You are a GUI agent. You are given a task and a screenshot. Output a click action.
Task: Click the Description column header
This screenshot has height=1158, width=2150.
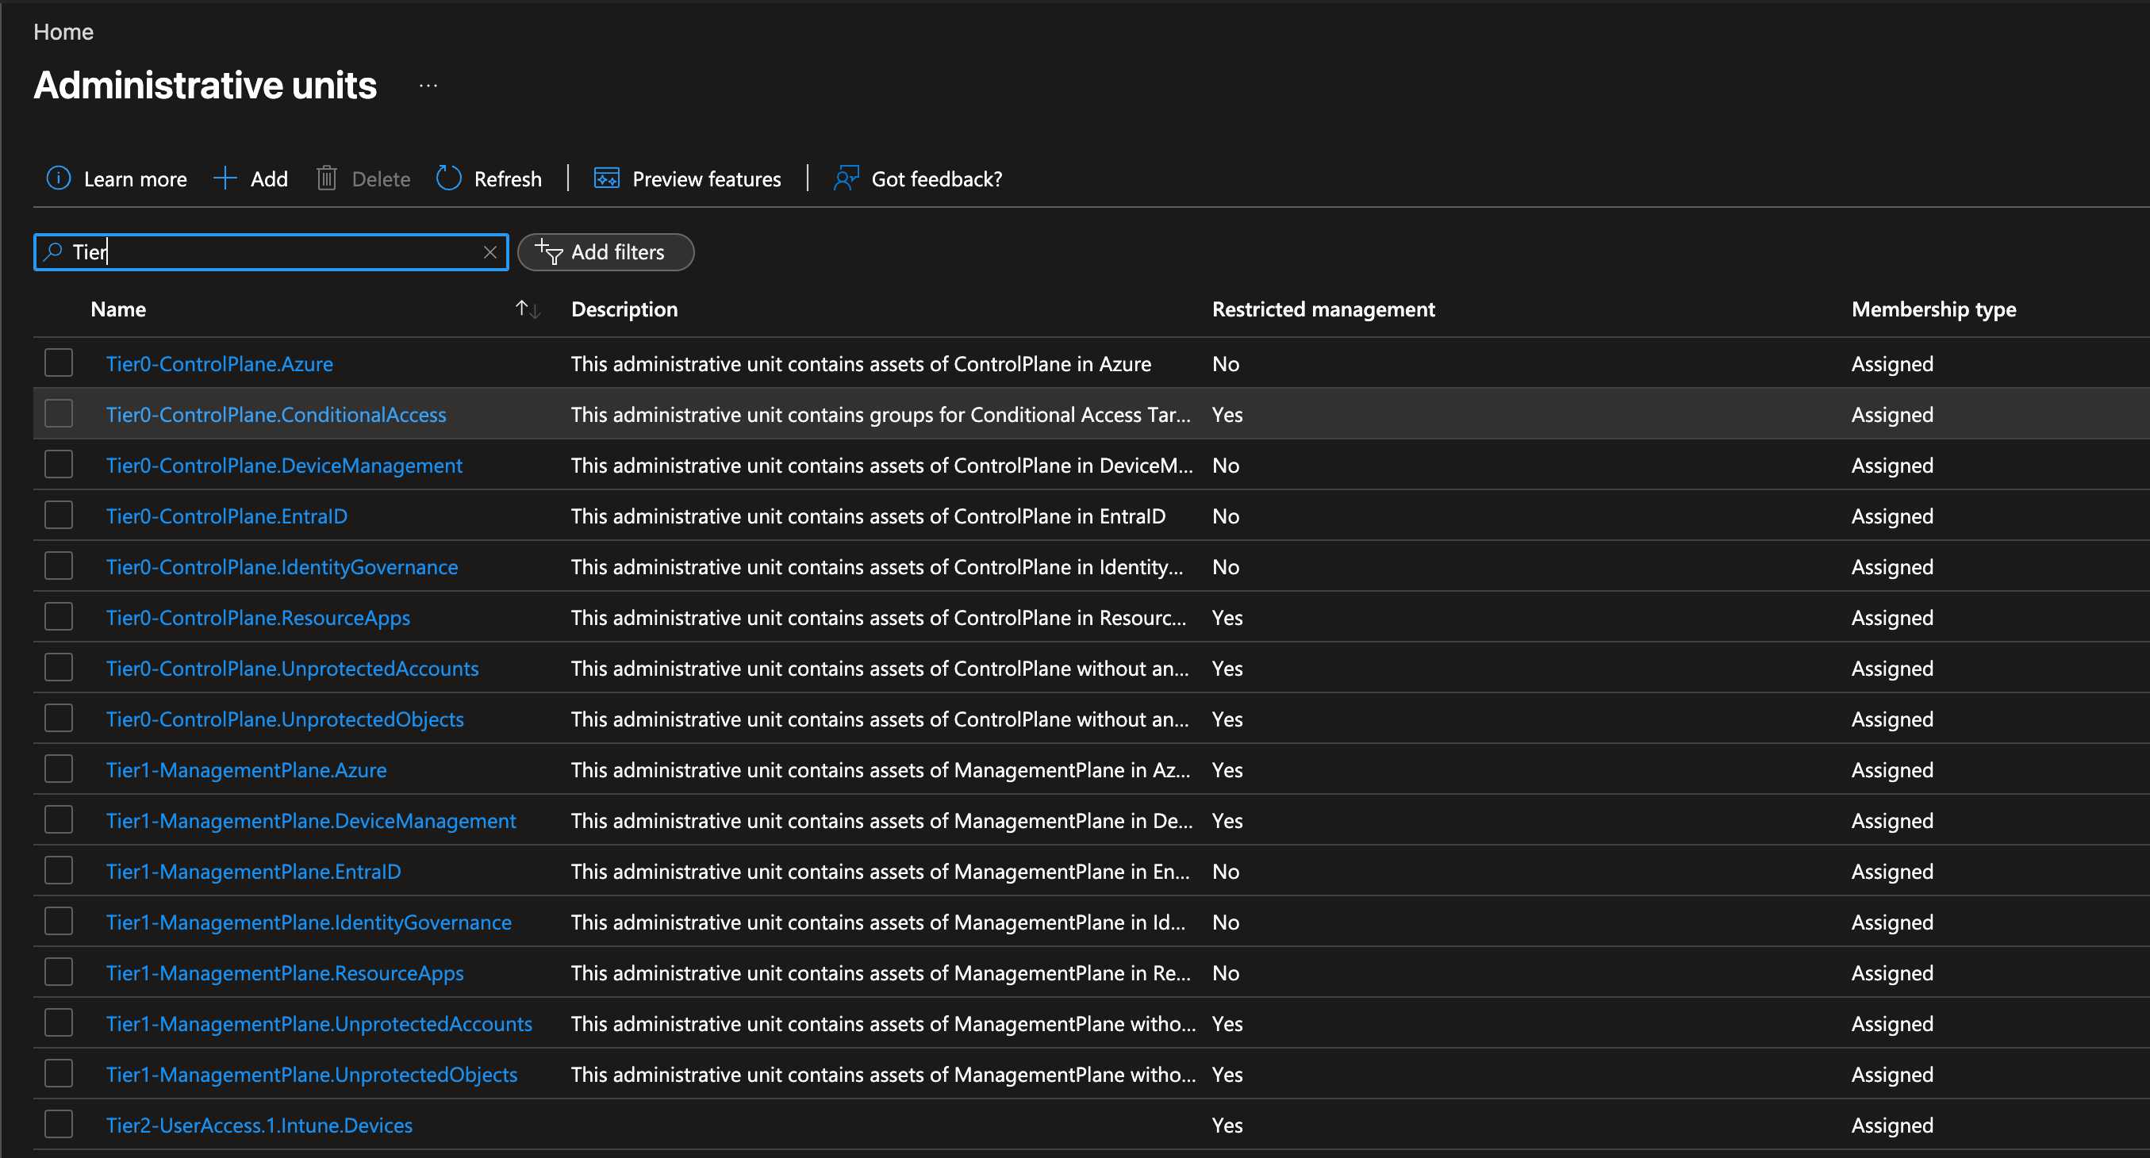point(624,309)
